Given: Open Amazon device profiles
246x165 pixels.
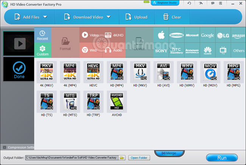Looking at the screenshot, I should point(238,35).
